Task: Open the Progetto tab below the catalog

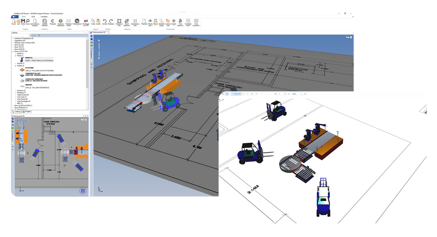Action: (x=28, y=111)
